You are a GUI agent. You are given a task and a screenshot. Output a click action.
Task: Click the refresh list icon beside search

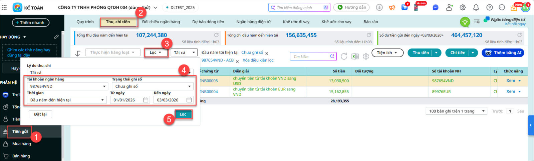click(344, 57)
